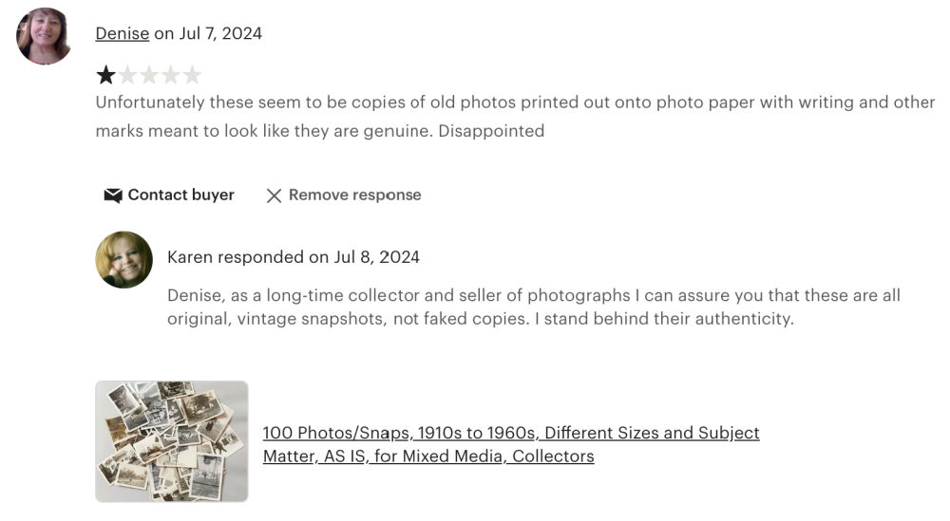Click Karen's seller avatar photo
This screenshot has width=950, height=521.
click(x=124, y=259)
